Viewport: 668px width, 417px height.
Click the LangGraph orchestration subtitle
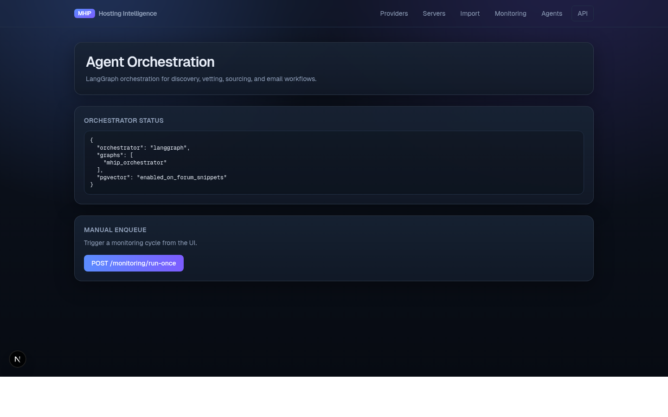click(x=201, y=79)
